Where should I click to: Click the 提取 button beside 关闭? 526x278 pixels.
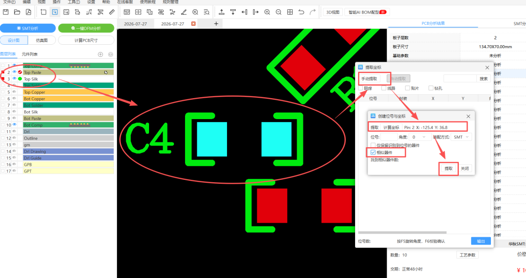point(449,169)
